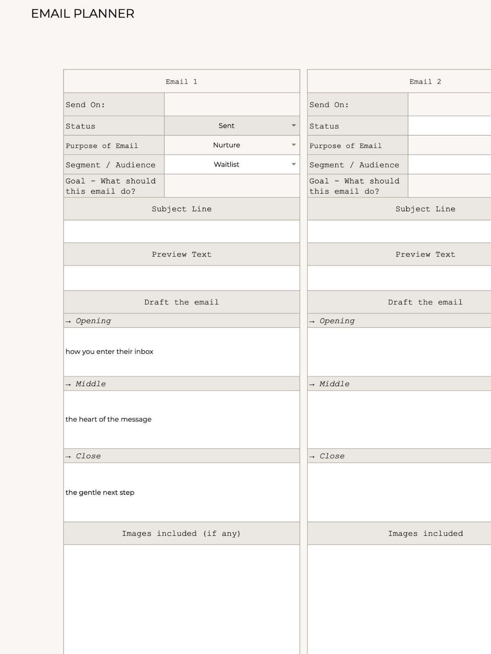The image size is (491, 654).
Task: Click the Opening cell with inbox hint
Action: click(182, 352)
